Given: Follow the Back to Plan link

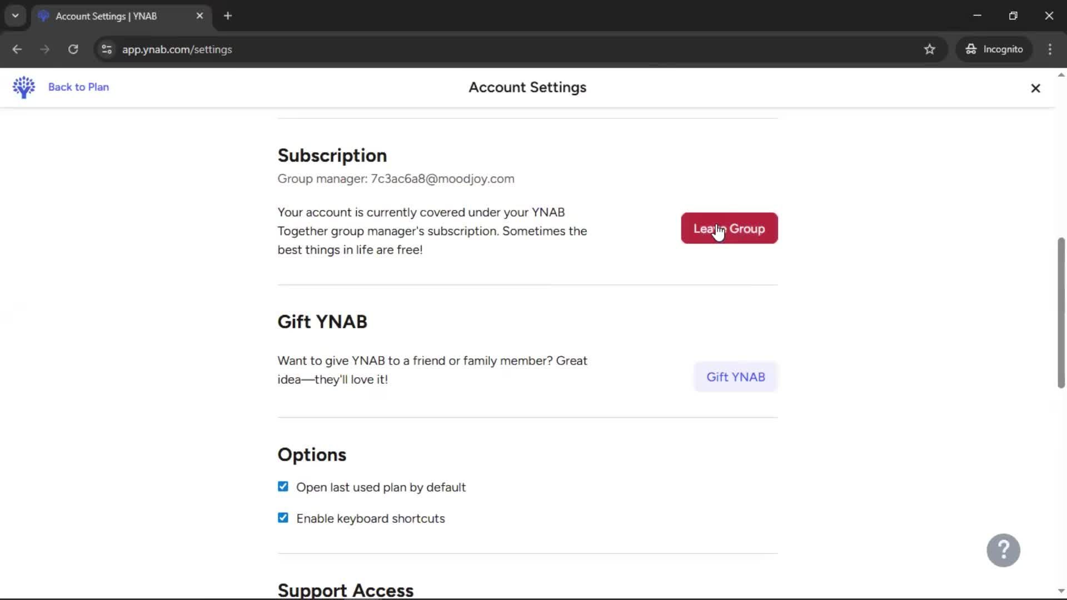Looking at the screenshot, I should [78, 87].
